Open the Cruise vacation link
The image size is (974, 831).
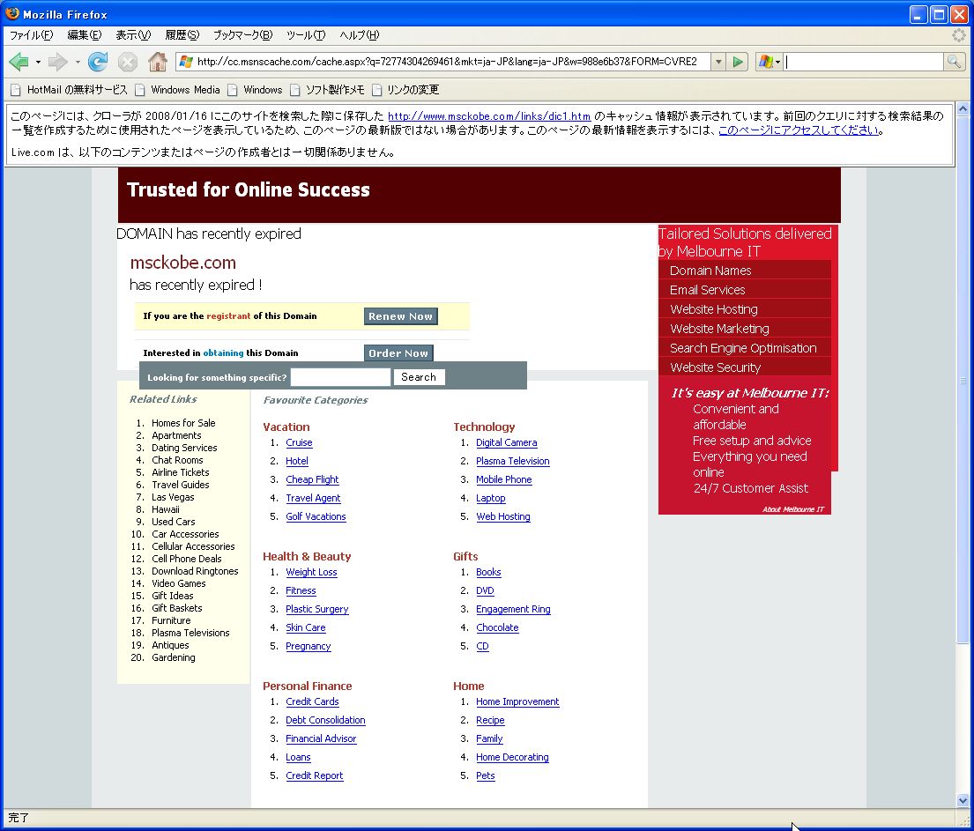tap(299, 443)
